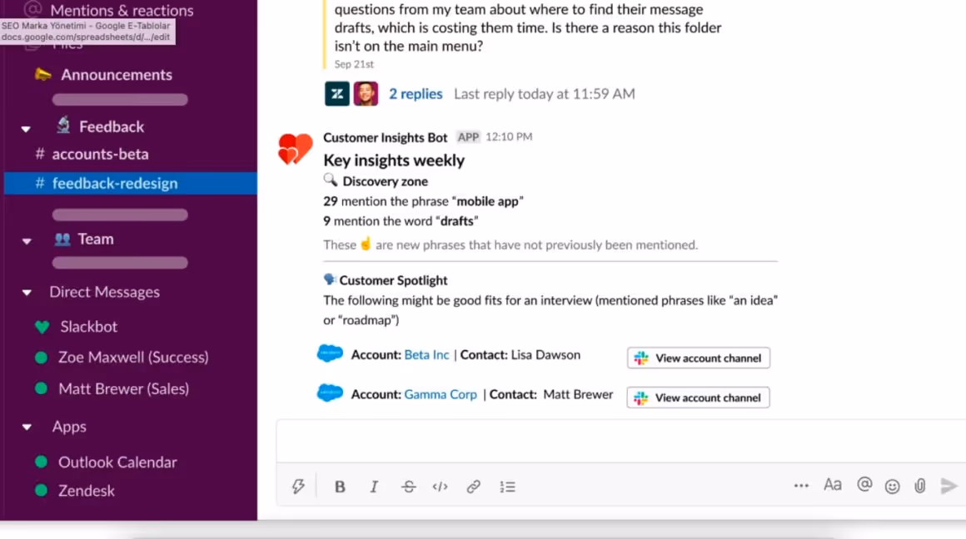Click the Announcements megaphone icon
Viewport: 966px width, 539px height.
42,75
